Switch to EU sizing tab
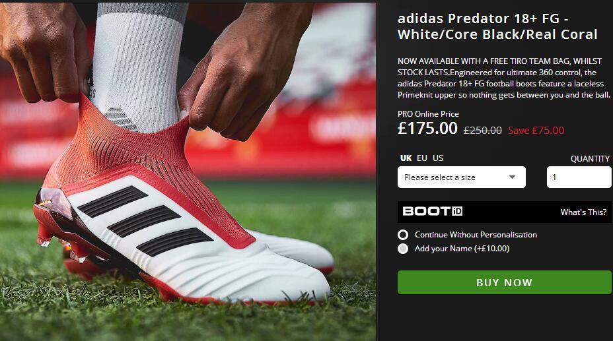The height and width of the screenshot is (341, 613). [x=422, y=158]
